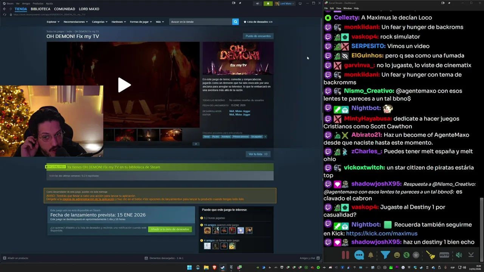Expand the Más dropdown
Viewport: 484px width, 272px height.
pos(160,22)
